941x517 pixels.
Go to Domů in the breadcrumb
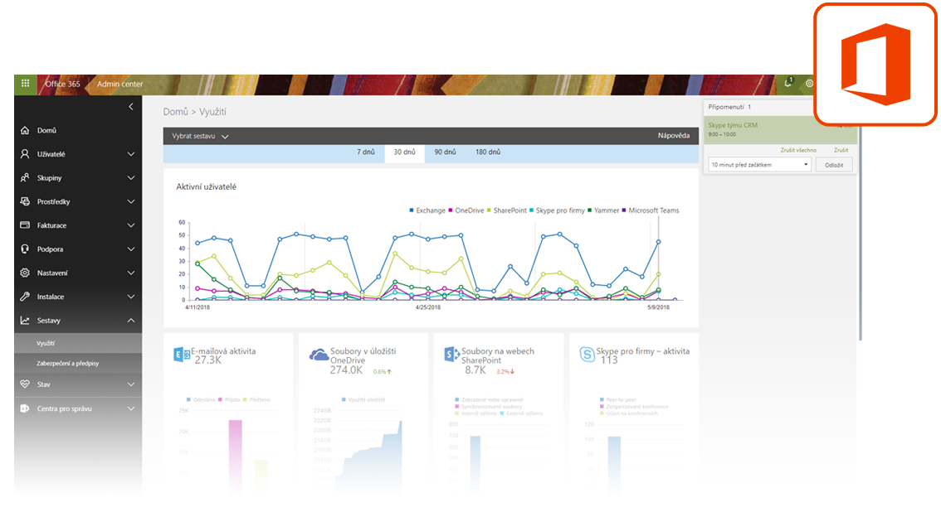175,112
